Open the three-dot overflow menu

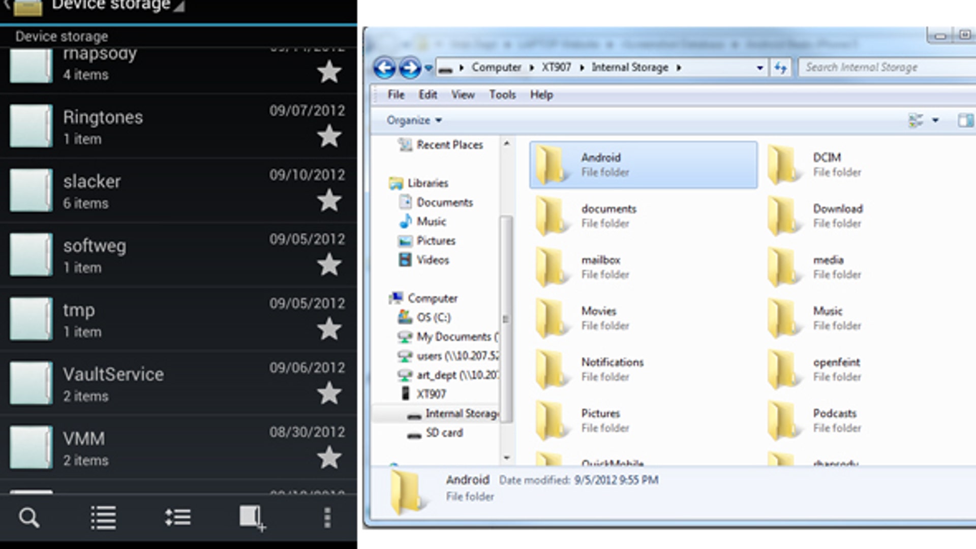tap(327, 518)
